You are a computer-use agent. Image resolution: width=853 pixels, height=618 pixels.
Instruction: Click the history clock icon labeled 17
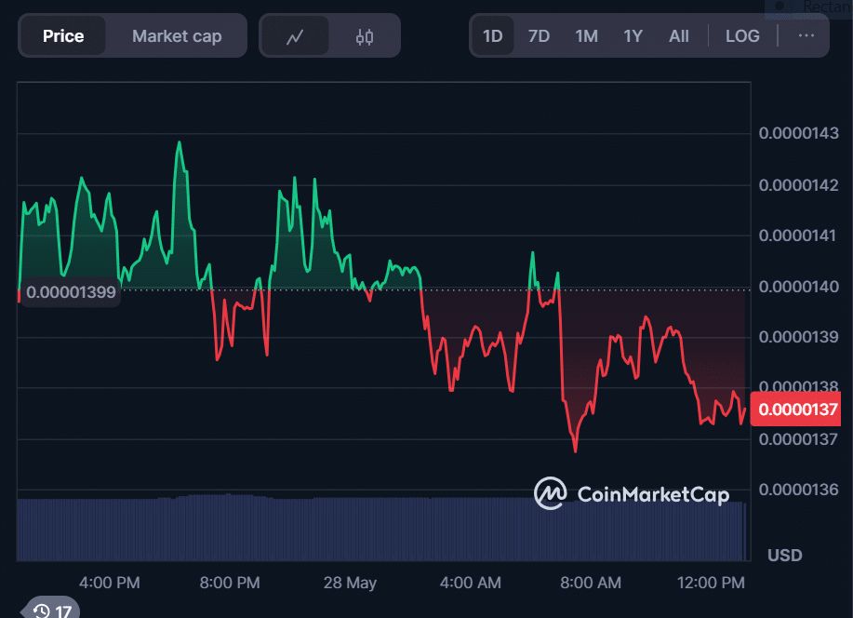(x=52, y=611)
